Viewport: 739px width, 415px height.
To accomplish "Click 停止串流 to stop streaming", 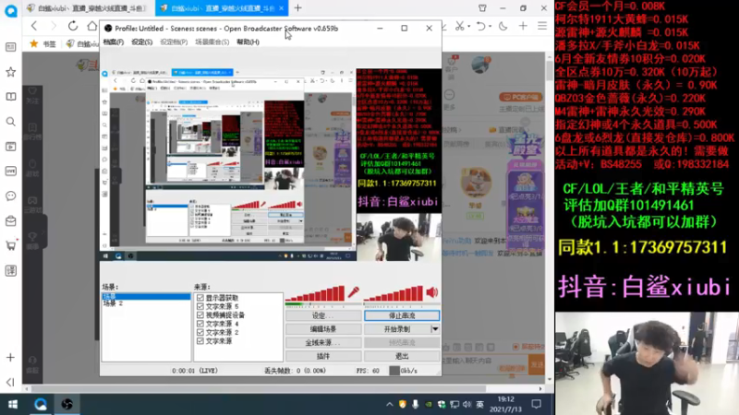I will pos(402,315).
